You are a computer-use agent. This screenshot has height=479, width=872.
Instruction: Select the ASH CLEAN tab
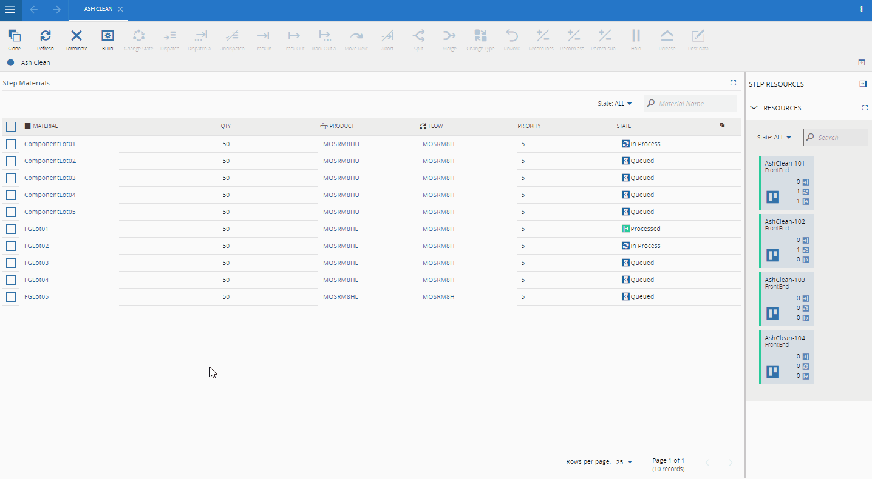98,9
